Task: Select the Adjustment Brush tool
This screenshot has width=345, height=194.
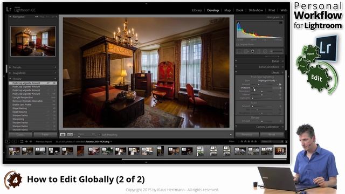Action: click(x=276, y=51)
